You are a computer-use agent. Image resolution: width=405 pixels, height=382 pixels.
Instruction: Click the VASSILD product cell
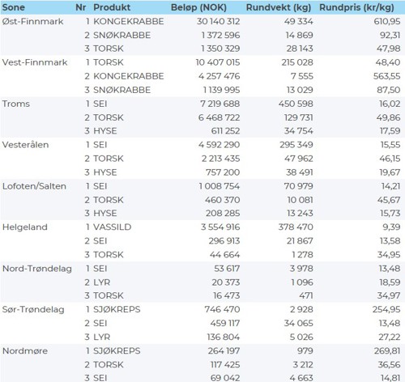tap(113, 227)
